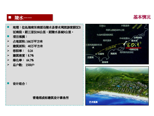Click the 建筑密度 8.7% line

23,56
